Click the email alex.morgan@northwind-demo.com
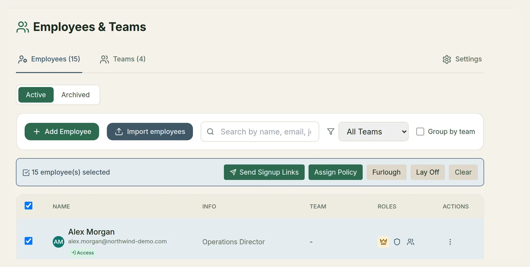Viewport: 530px width, 267px height. [x=117, y=241]
